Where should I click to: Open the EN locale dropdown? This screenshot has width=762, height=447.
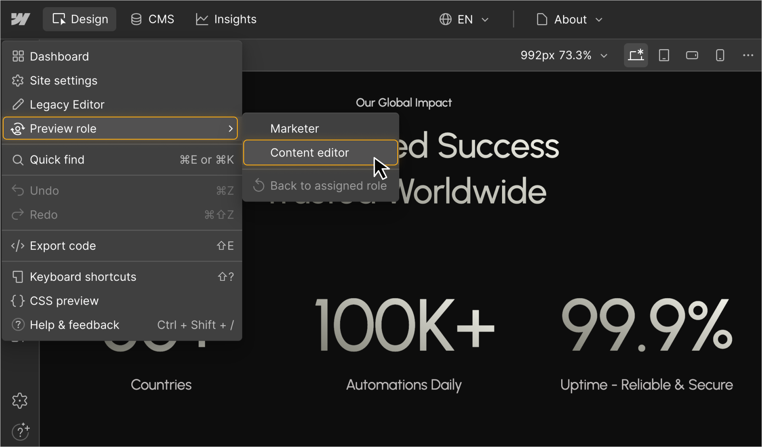pos(464,19)
